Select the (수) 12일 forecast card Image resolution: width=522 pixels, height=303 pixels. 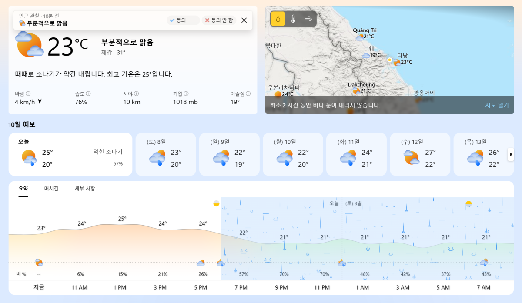(420, 154)
